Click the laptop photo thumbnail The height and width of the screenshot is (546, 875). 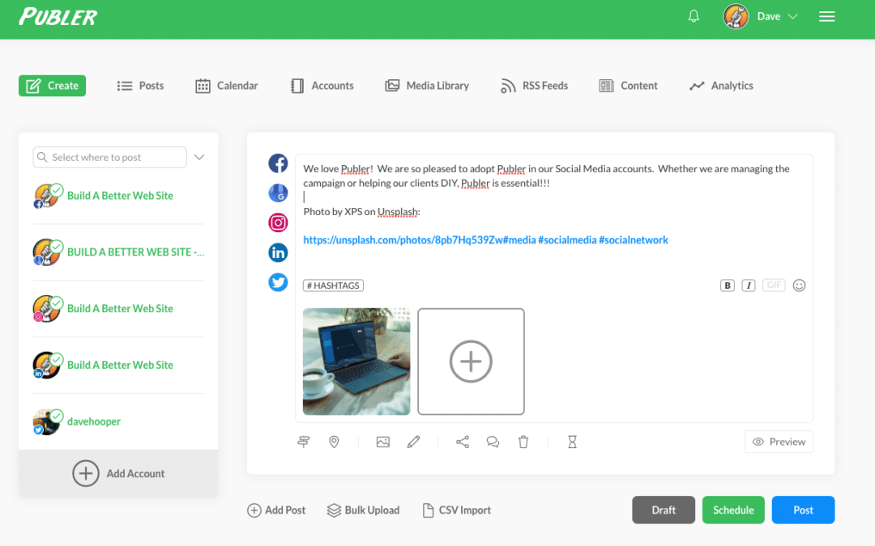[356, 362]
